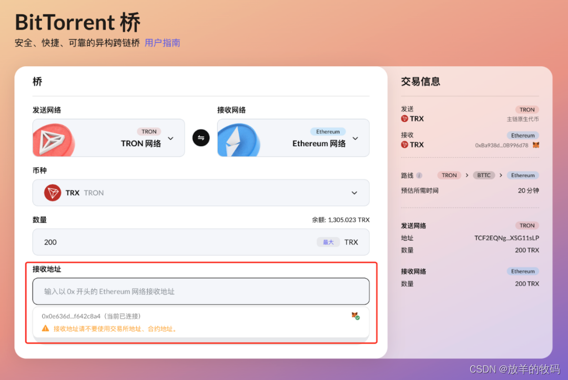Click the 接收地址 address input field
The width and height of the screenshot is (568, 380).
point(201,291)
